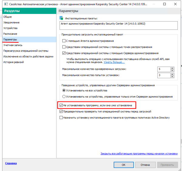Close the properties window
This screenshot has height=171, width=182.
pos(175,4)
